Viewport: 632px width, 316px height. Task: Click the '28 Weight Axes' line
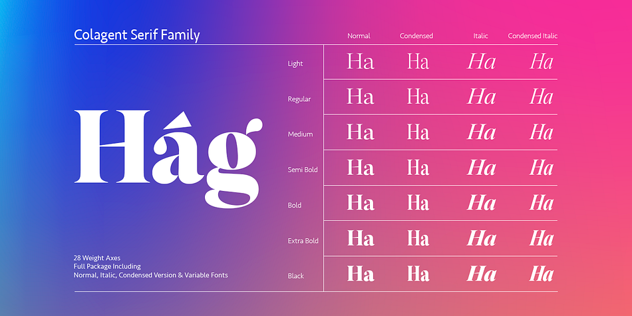pyautogui.click(x=96, y=257)
